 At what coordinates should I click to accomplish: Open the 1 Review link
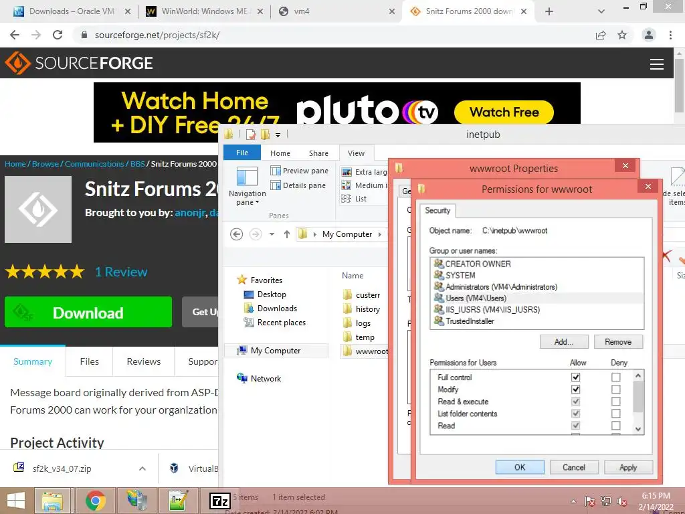[122, 272]
